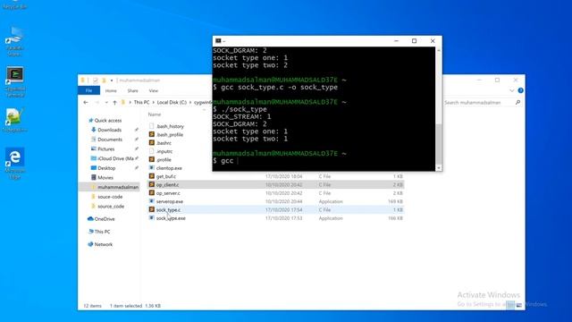Switch Explorer to details view icon
This screenshot has width=572, height=322.
(x=510, y=305)
